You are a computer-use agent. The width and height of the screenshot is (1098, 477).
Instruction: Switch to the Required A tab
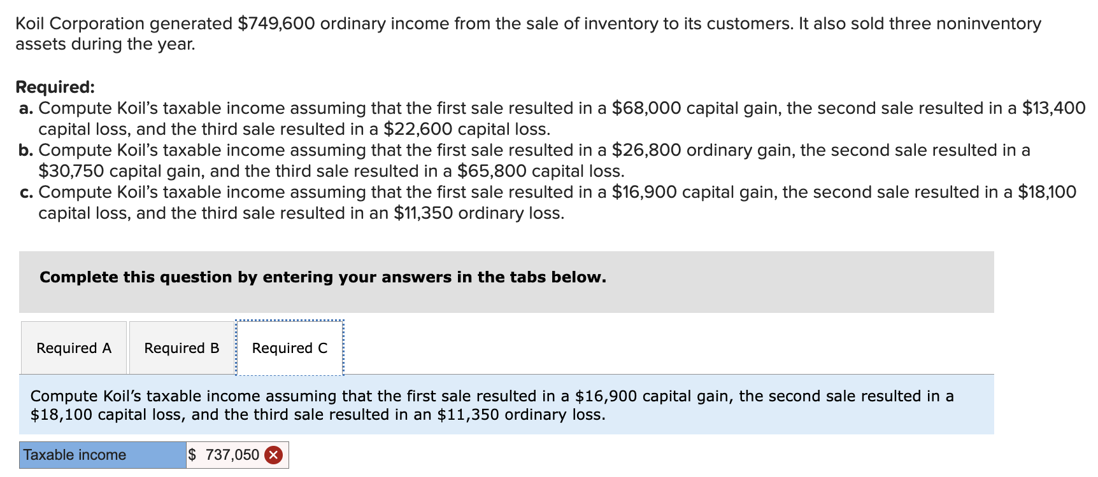73,348
